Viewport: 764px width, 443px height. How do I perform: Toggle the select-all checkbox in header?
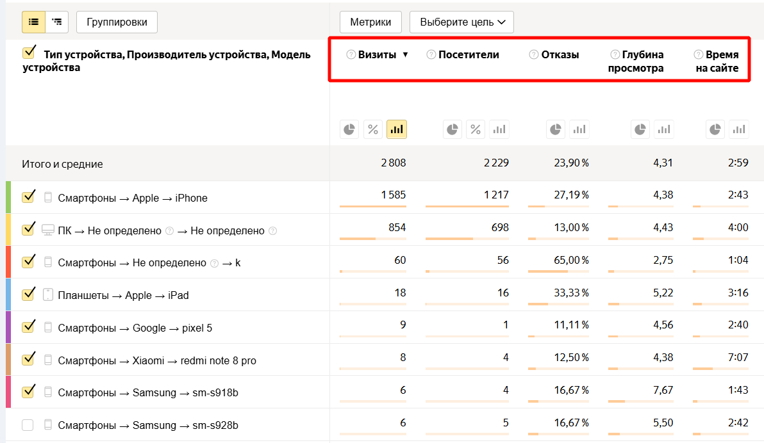(x=28, y=52)
